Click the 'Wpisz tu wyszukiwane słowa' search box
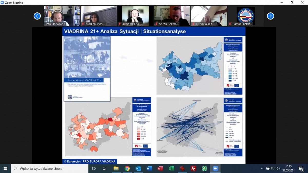 [x=50, y=169]
